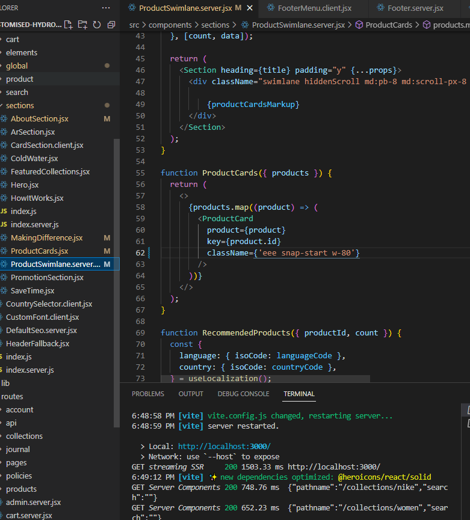Screen dimensions: 470x520
Task: Open the OUTPUT panel tab
Action: (191, 394)
